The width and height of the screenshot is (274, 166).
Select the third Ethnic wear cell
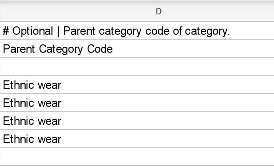pos(137,121)
